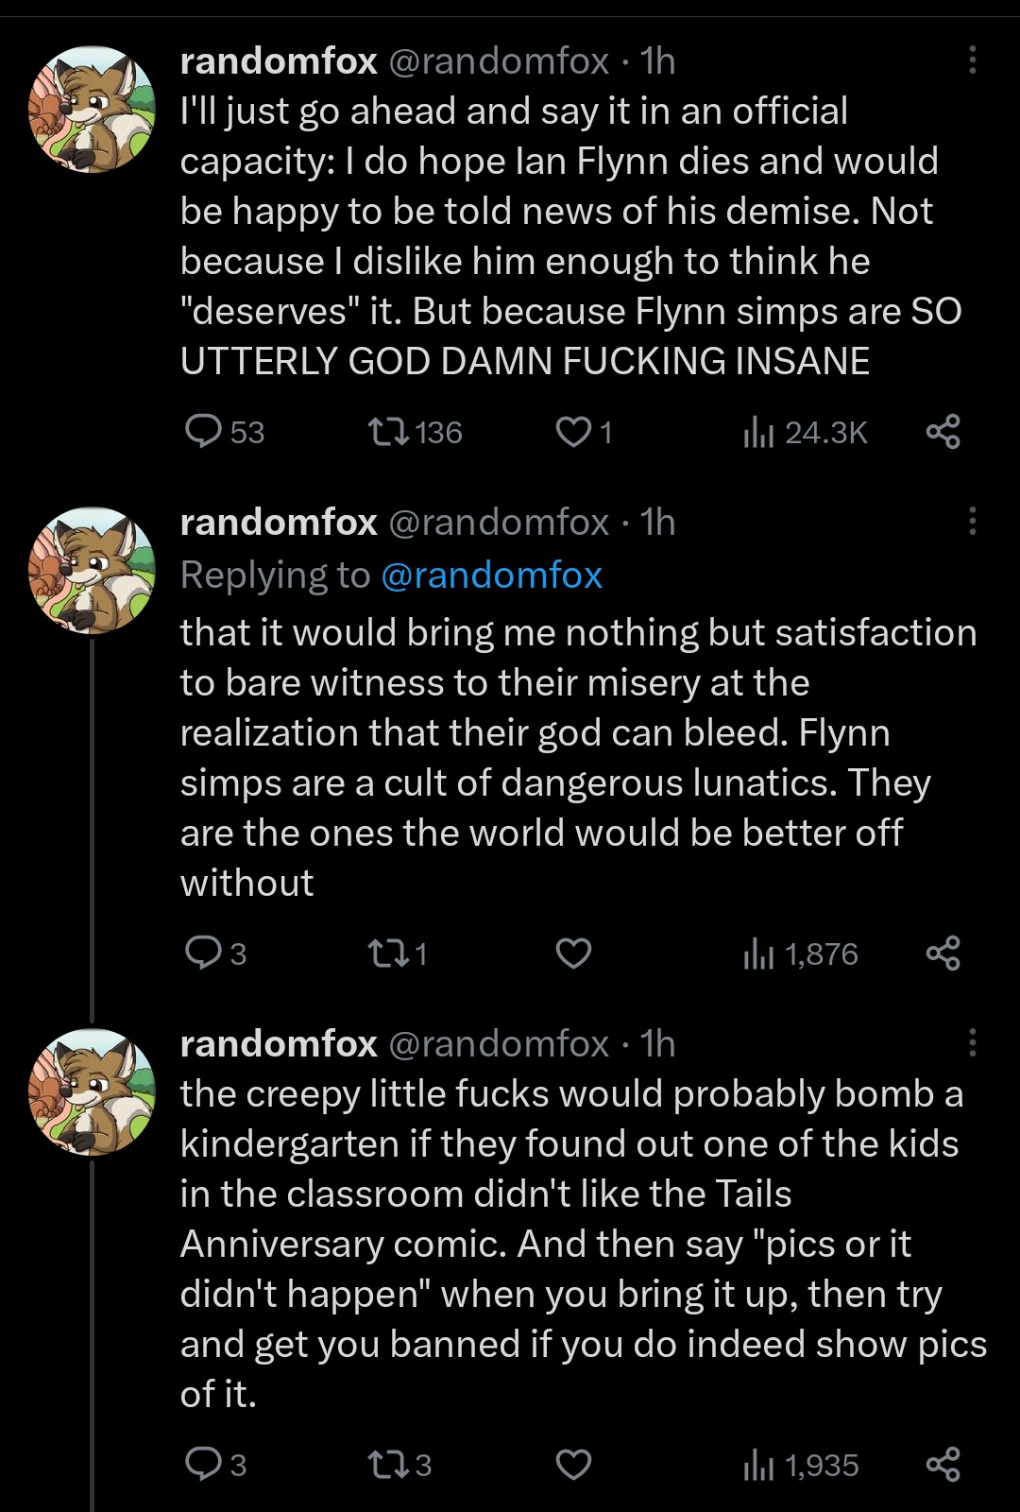1020x1512 pixels.
Task: Reply to the first tweet with 53 replies
Action: coord(203,432)
